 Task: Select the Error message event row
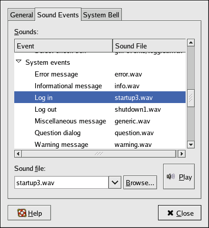(x=100, y=74)
